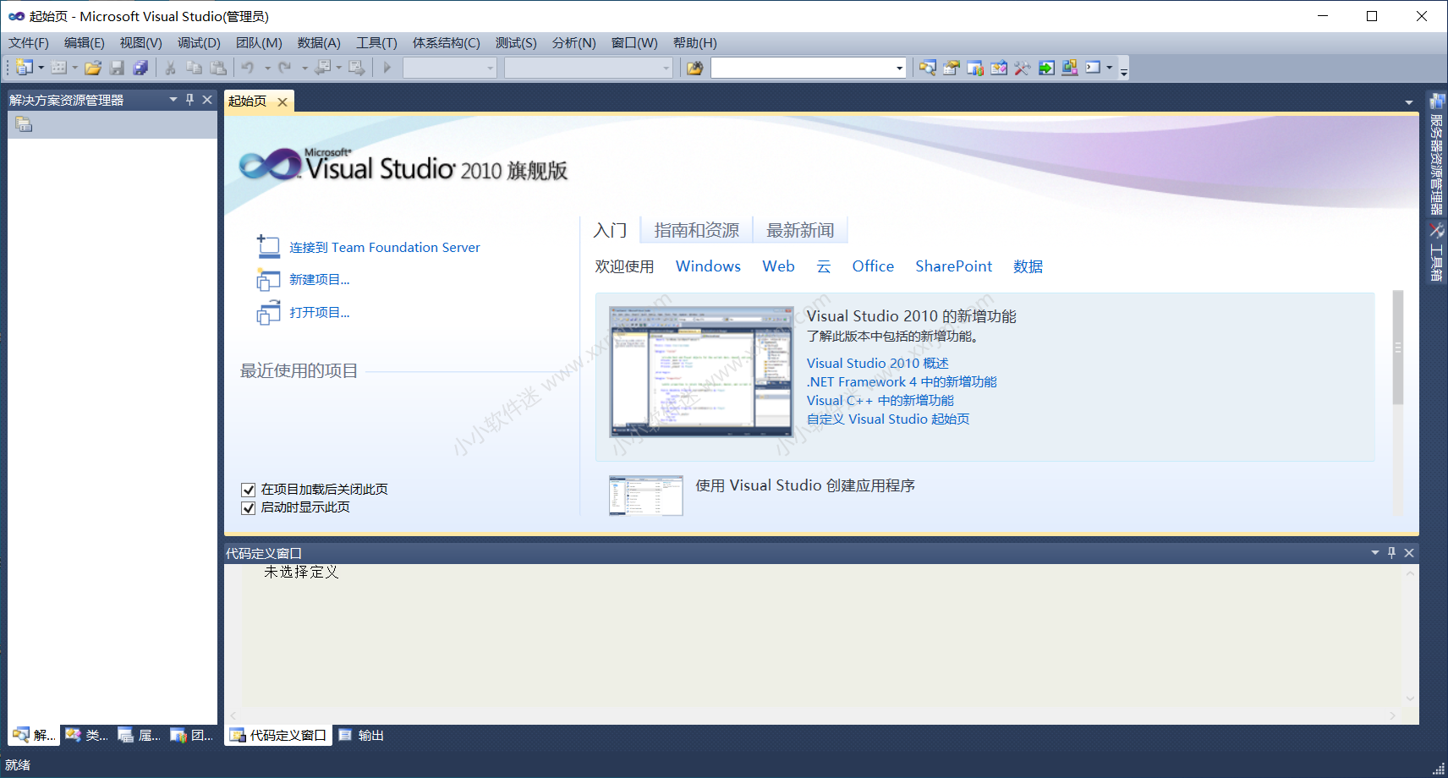Open the 体系结构(C) menu
This screenshot has width=1448, height=778.
click(x=446, y=43)
